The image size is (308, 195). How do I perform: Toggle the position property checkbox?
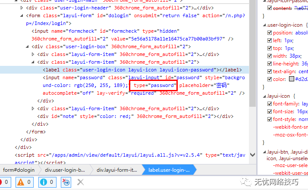(x=270, y=33)
